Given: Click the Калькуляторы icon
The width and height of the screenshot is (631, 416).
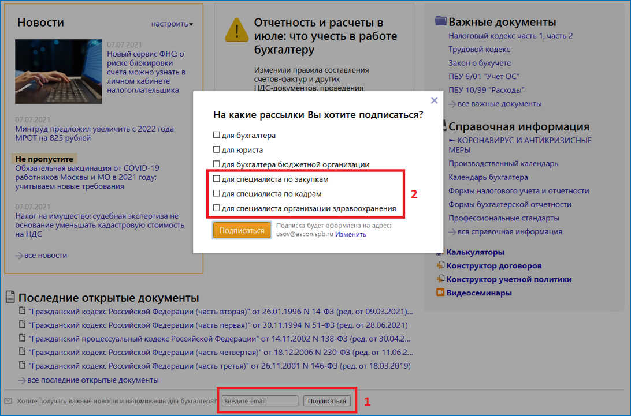Looking at the screenshot, I should pos(440,252).
